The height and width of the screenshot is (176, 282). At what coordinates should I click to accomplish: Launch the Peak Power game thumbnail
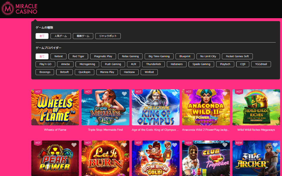coord(55,158)
